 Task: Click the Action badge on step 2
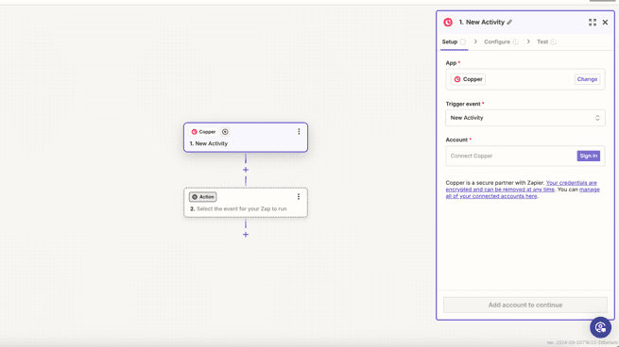point(203,197)
